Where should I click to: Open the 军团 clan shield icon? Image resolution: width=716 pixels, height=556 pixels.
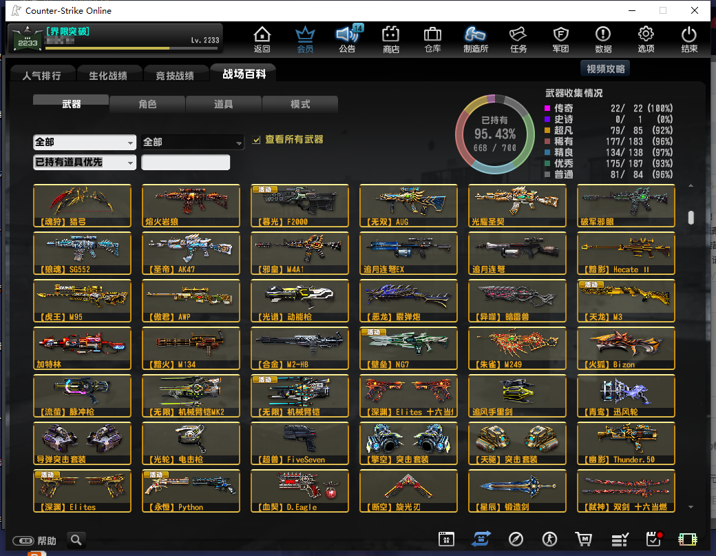click(x=560, y=39)
